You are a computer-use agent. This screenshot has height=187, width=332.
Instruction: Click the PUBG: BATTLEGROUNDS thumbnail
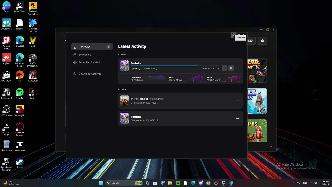[x=125, y=101]
